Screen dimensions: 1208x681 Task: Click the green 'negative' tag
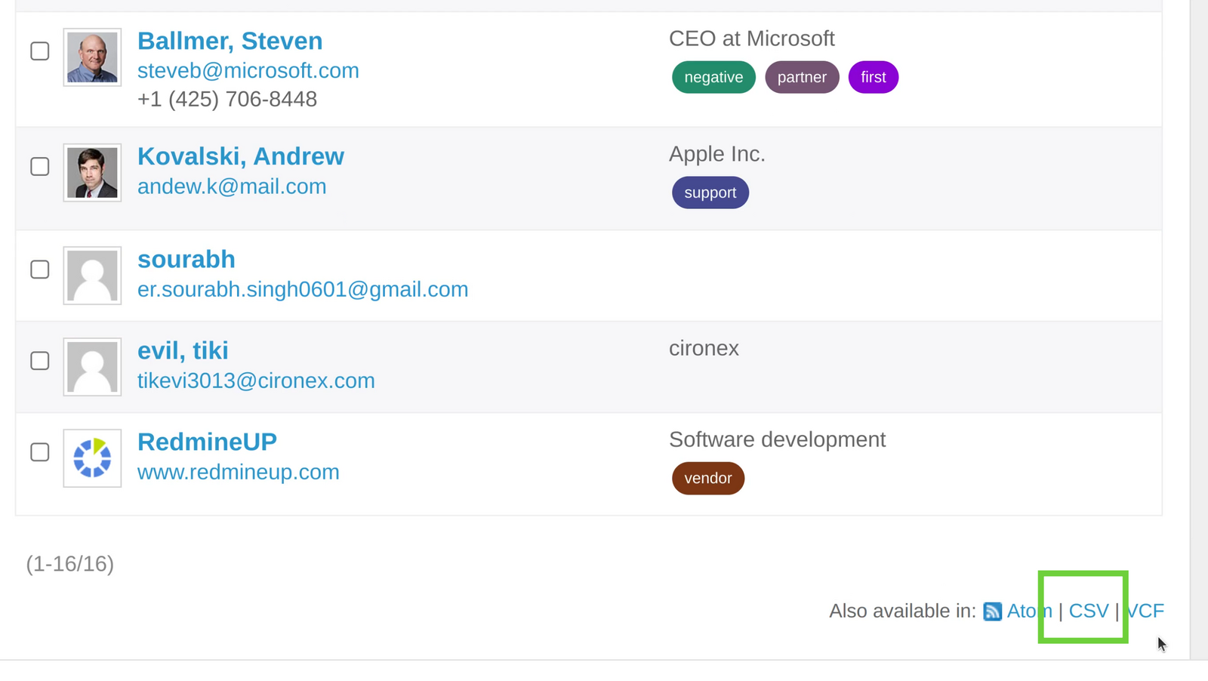[x=713, y=76]
